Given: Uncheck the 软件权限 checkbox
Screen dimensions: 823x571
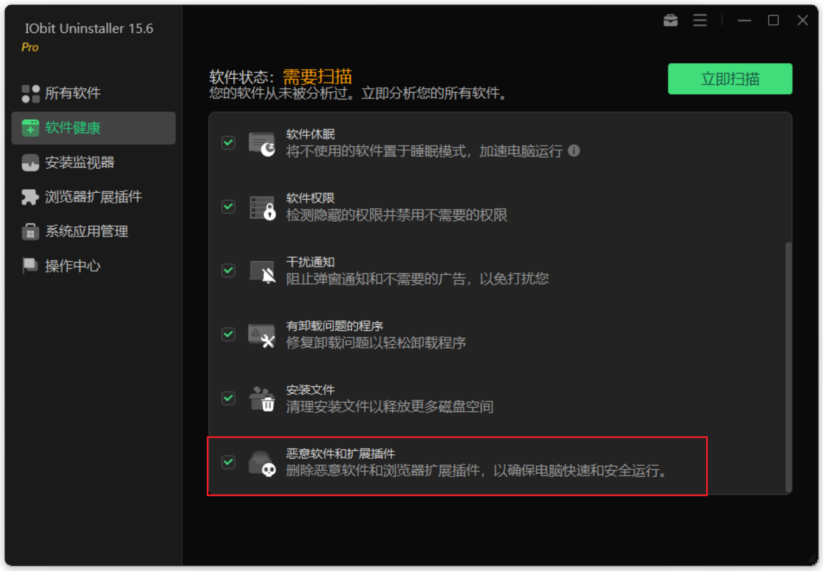Looking at the screenshot, I should point(229,207).
